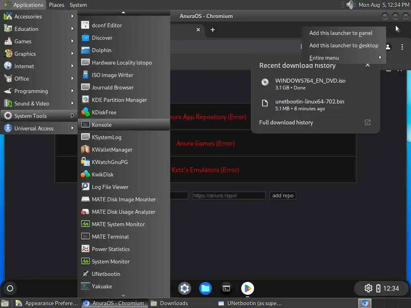Viewport: 411px width, 308px height.
Task: Expand the Games submenu
Action: coord(39,41)
